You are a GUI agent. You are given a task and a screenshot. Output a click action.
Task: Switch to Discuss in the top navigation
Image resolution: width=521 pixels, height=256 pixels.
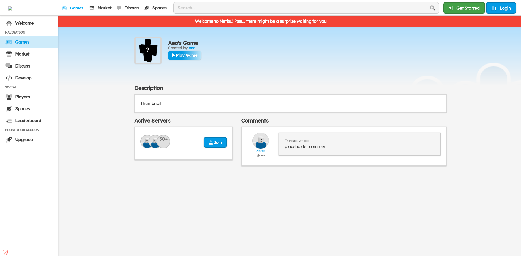128,8
